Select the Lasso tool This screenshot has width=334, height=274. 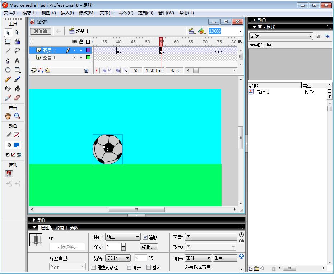[x=17, y=51]
